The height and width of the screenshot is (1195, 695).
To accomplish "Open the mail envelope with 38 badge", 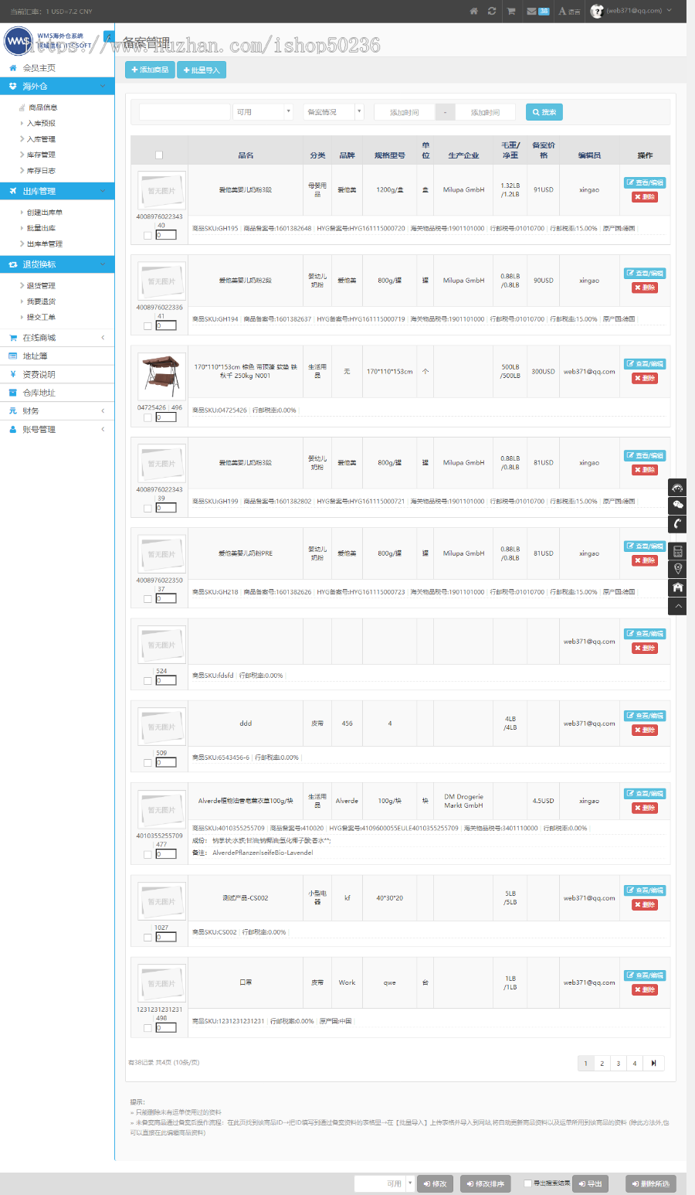I will [537, 11].
